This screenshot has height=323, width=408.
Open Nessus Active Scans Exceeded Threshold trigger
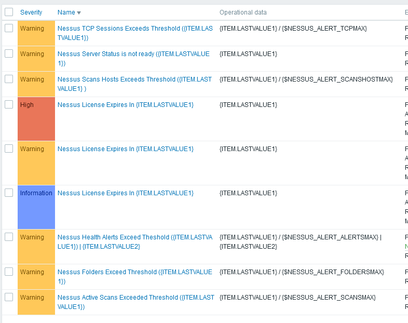click(x=136, y=302)
